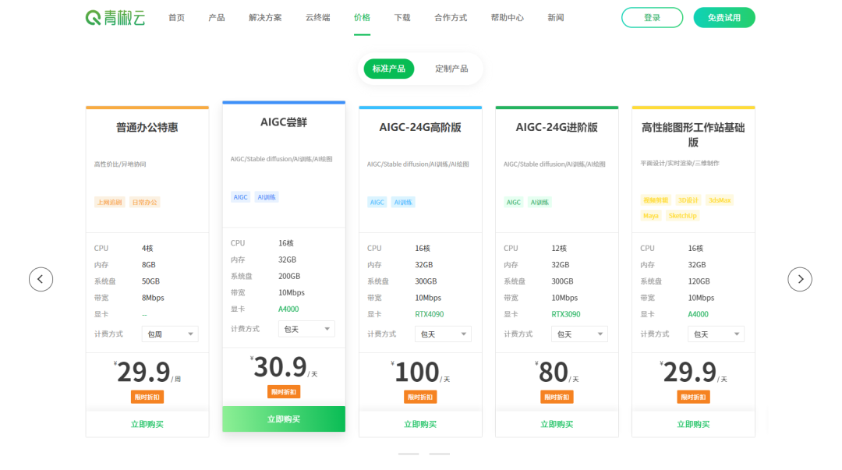This screenshot has width=842, height=470.
Task: Select 价格 nav item
Action: point(362,18)
